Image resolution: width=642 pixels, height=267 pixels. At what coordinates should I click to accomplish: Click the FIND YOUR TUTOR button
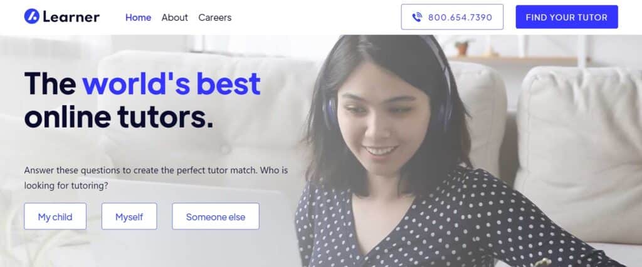[567, 17]
